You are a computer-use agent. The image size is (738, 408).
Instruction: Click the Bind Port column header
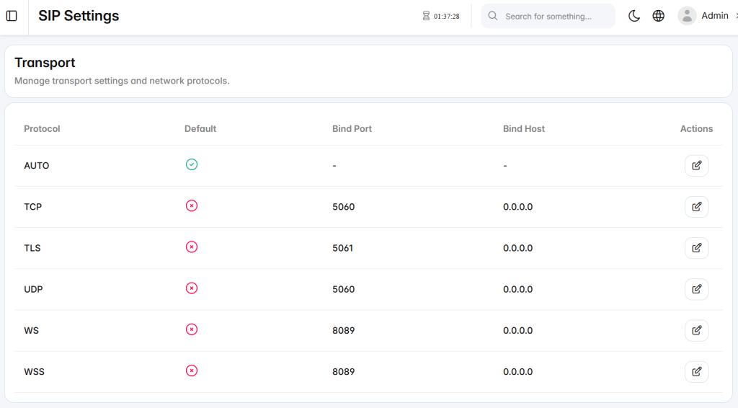tap(352, 129)
